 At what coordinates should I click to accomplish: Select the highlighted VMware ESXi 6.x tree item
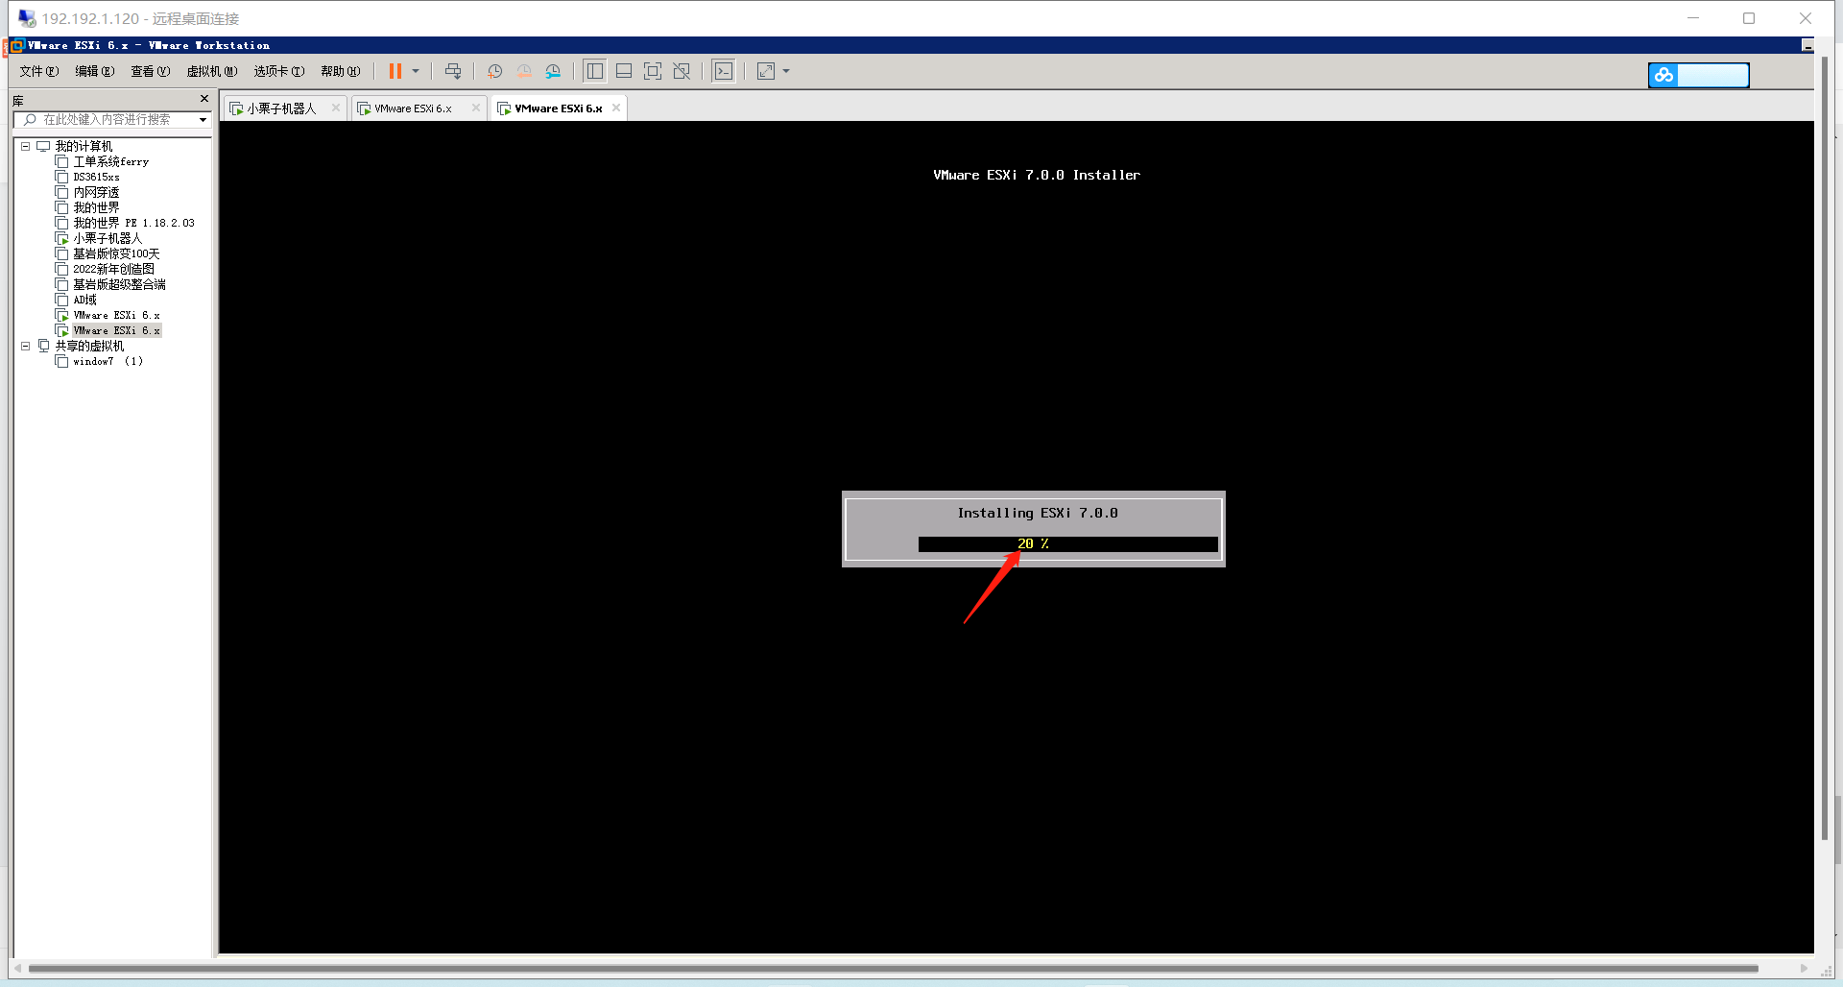pyautogui.click(x=116, y=330)
